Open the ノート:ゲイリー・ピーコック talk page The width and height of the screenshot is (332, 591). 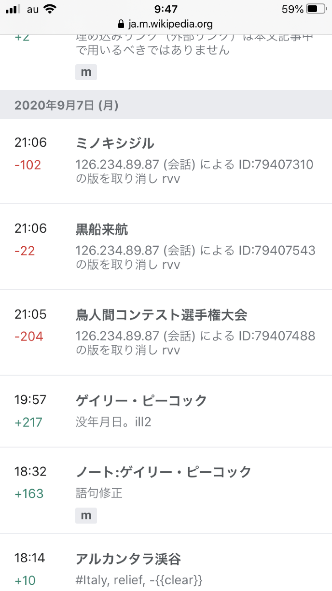point(164,472)
